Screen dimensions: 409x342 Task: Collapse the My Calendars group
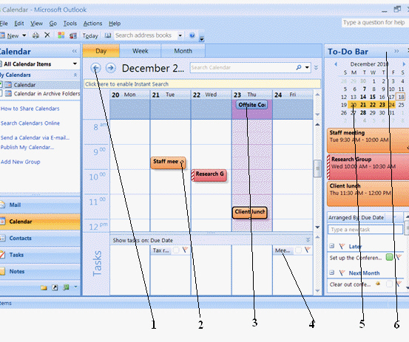point(75,75)
